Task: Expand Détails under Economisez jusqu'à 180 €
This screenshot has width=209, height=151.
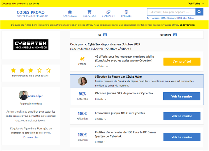Action: click(x=101, y=119)
